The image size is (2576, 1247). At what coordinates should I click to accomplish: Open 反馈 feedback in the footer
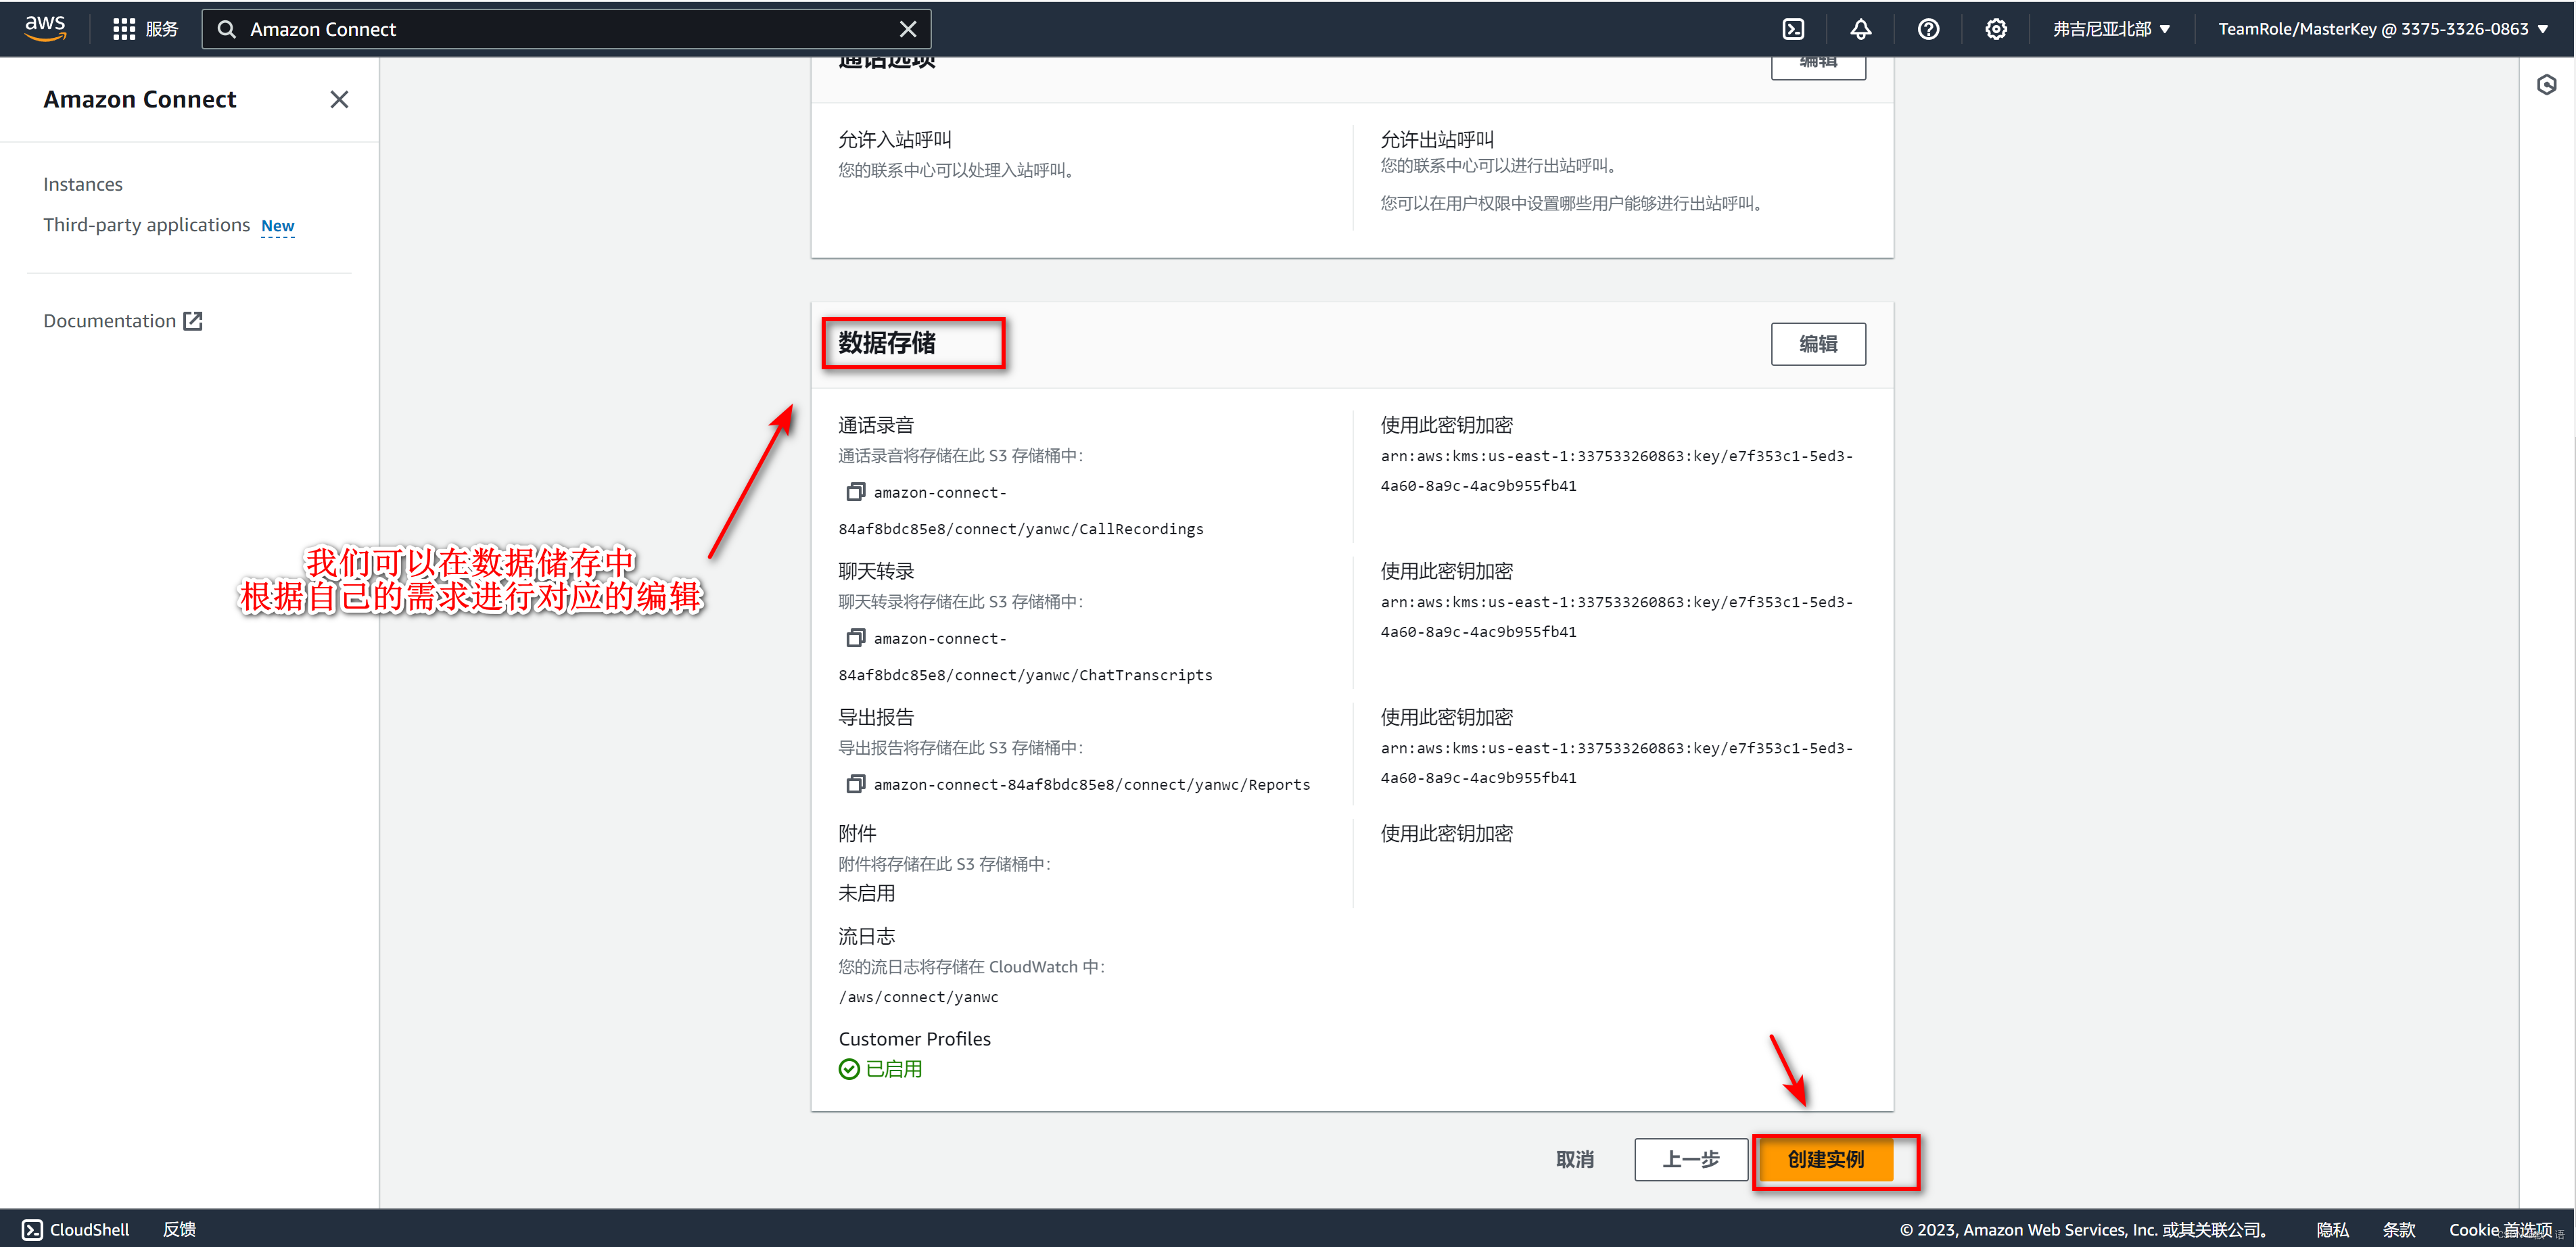point(179,1229)
